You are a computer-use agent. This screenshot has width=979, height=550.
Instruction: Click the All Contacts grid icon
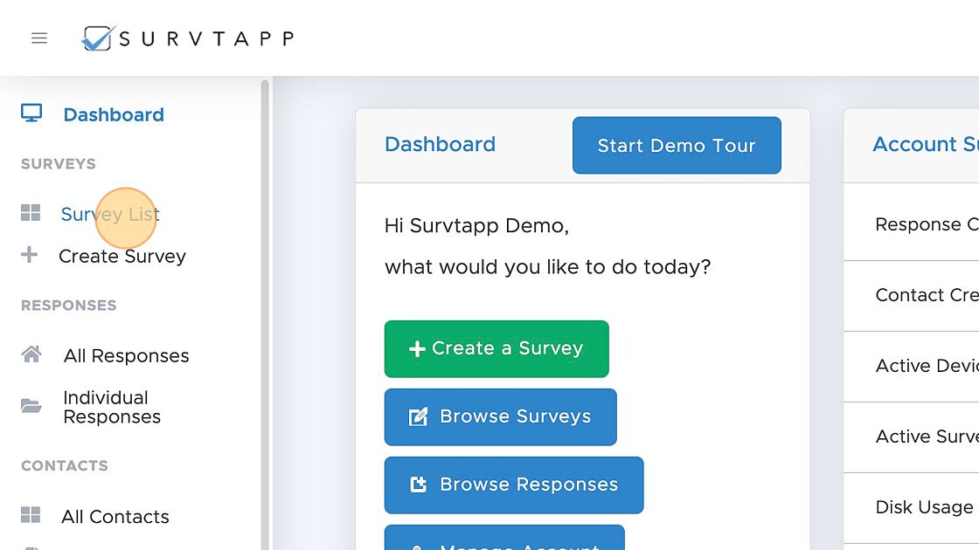click(31, 515)
